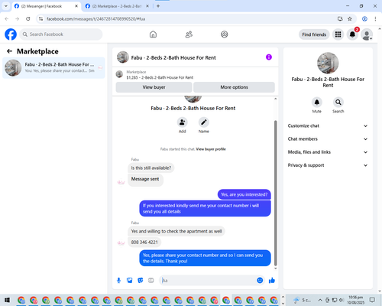
Task: Click the message 'Is this still available?'
Action: [x=151, y=168]
